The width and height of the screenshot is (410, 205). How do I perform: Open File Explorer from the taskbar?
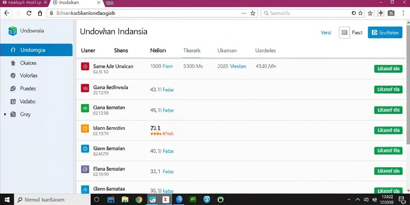125,200
